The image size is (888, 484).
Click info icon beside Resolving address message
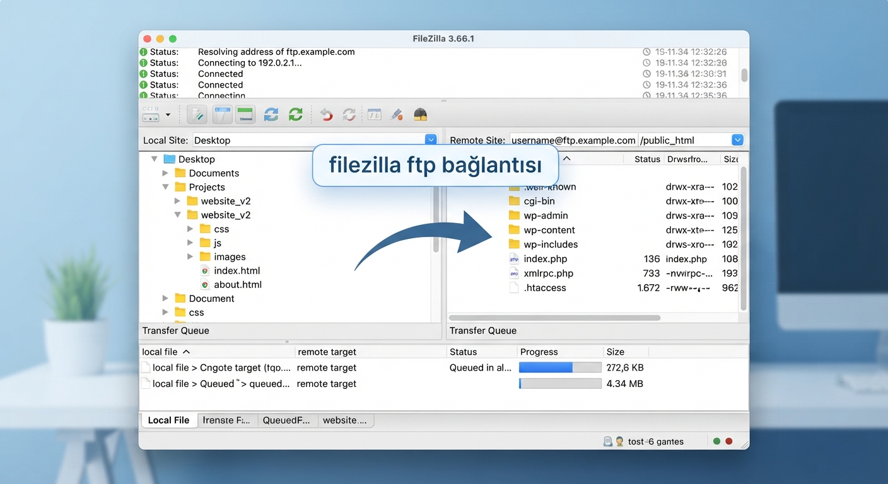click(144, 52)
